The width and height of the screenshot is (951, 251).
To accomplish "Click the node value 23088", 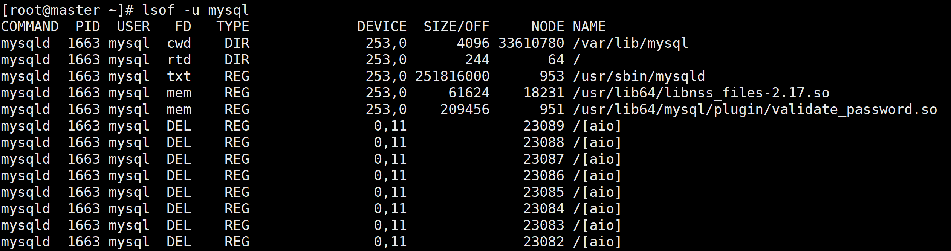I will [543, 143].
